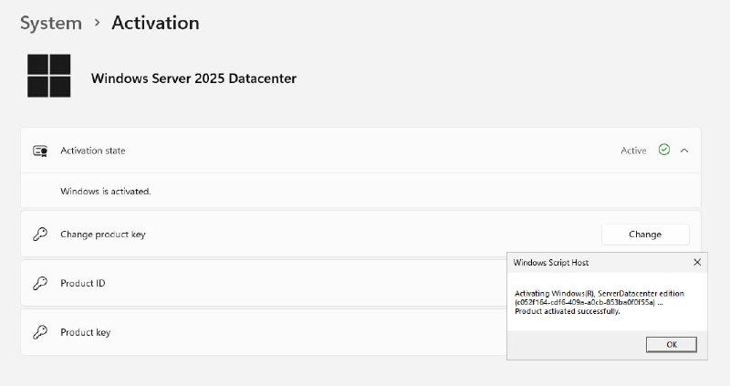Click the Windows logo icon

click(49, 76)
